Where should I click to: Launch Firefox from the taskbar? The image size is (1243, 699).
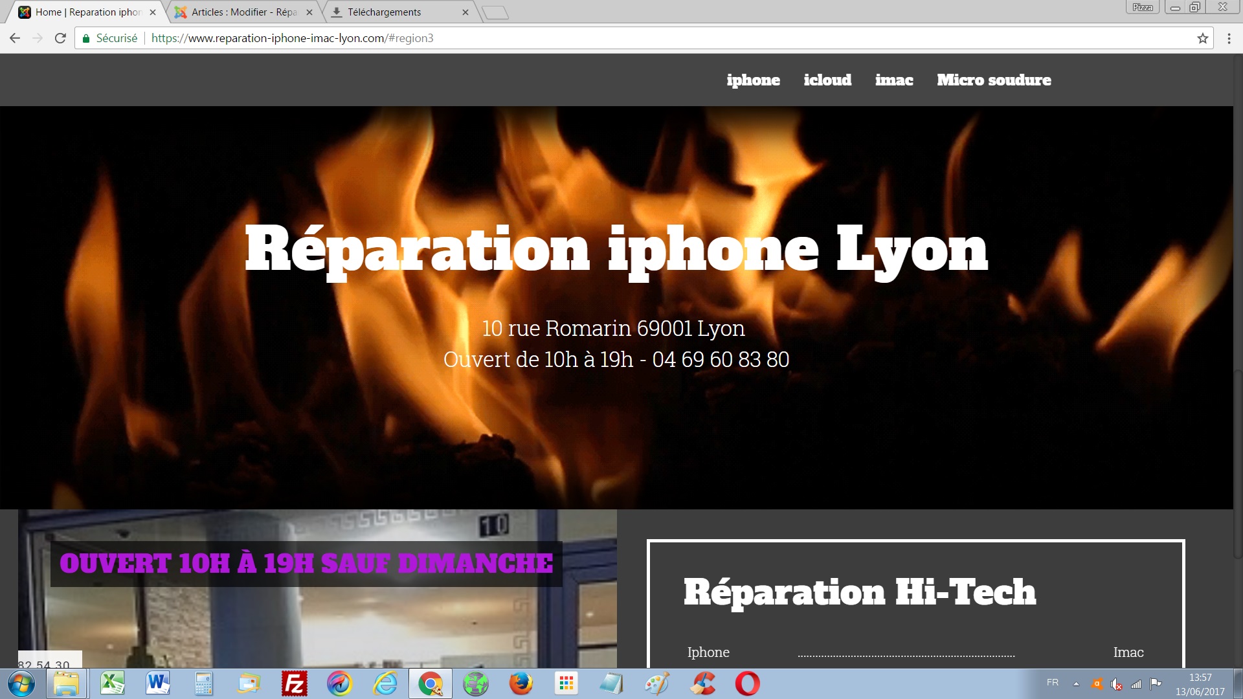click(521, 683)
